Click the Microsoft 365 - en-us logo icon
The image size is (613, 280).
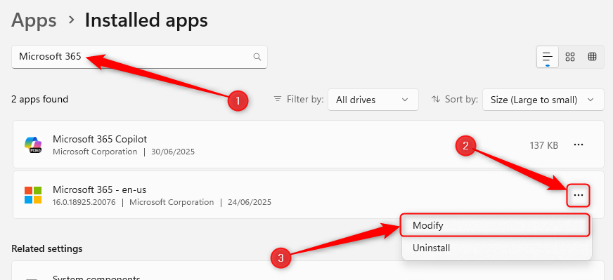[33, 195]
